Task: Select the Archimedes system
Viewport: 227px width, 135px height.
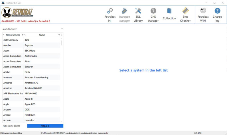Action: pyautogui.click(x=42, y=56)
